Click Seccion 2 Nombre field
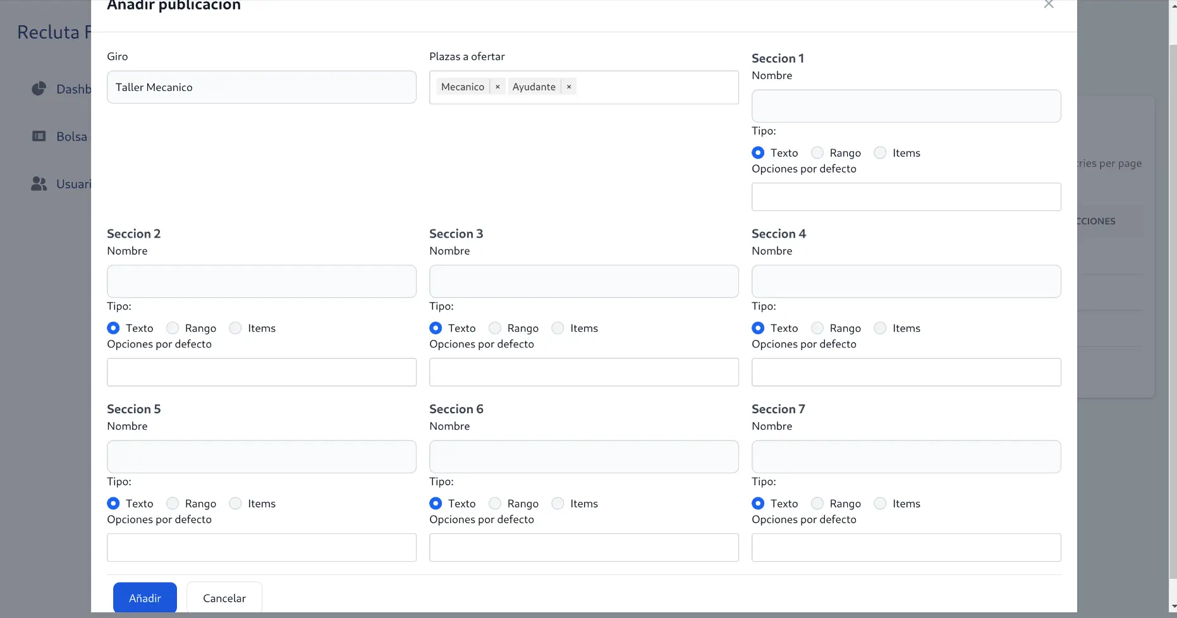The image size is (1177, 618). (x=262, y=281)
